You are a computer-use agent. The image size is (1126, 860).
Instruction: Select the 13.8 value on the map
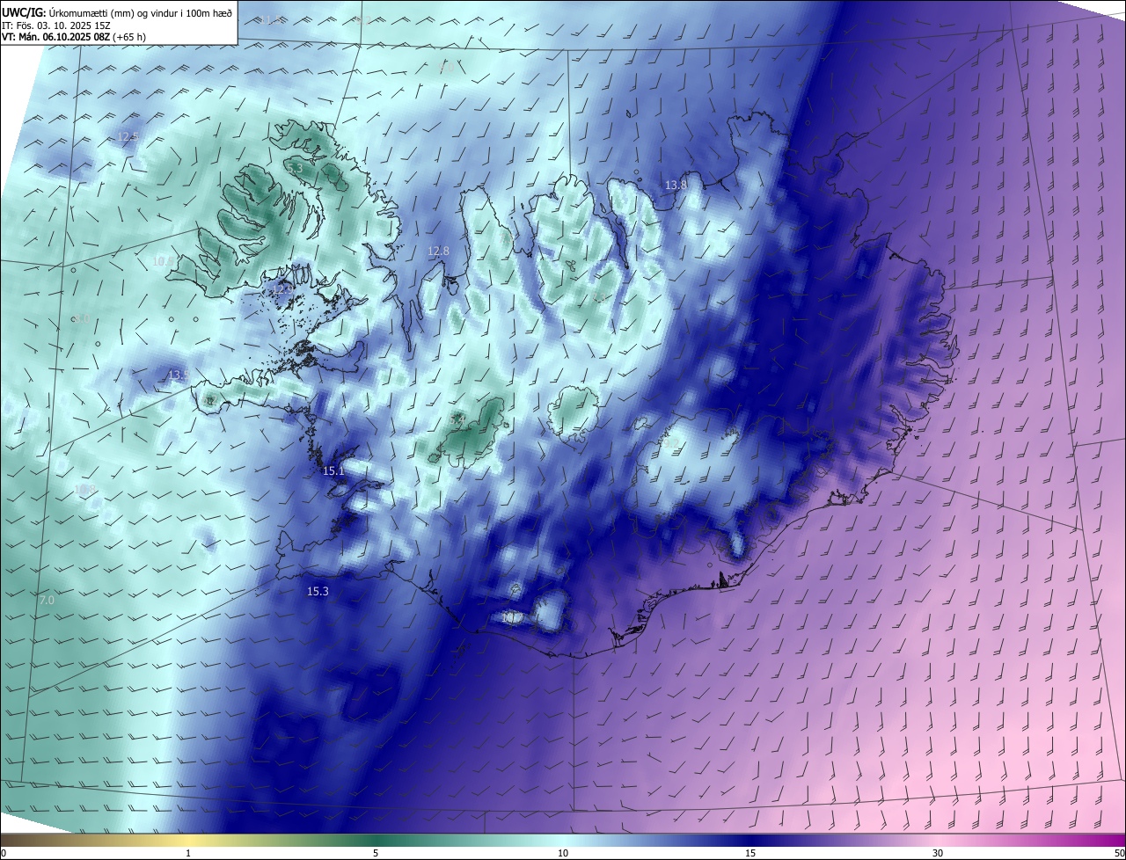676,185
